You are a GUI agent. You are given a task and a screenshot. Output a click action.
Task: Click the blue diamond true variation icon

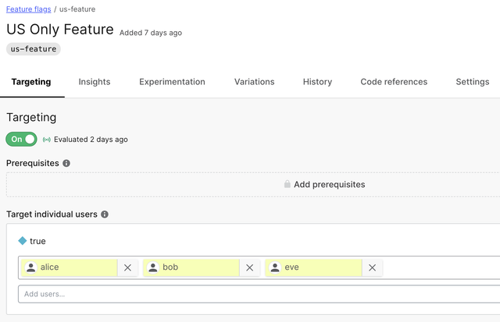23,241
